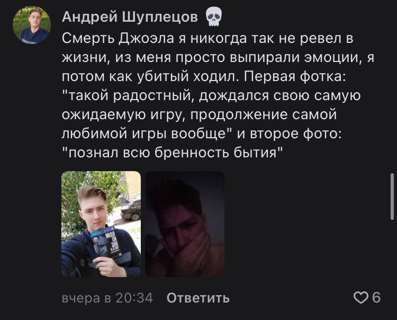The width and height of the screenshot is (397, 320).
Task: Open the timestamp вчера в 20:34
Action: coord(107,298)
